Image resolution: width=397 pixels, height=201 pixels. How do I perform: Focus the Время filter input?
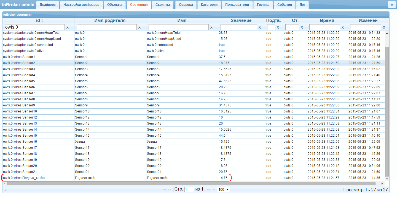324,27
